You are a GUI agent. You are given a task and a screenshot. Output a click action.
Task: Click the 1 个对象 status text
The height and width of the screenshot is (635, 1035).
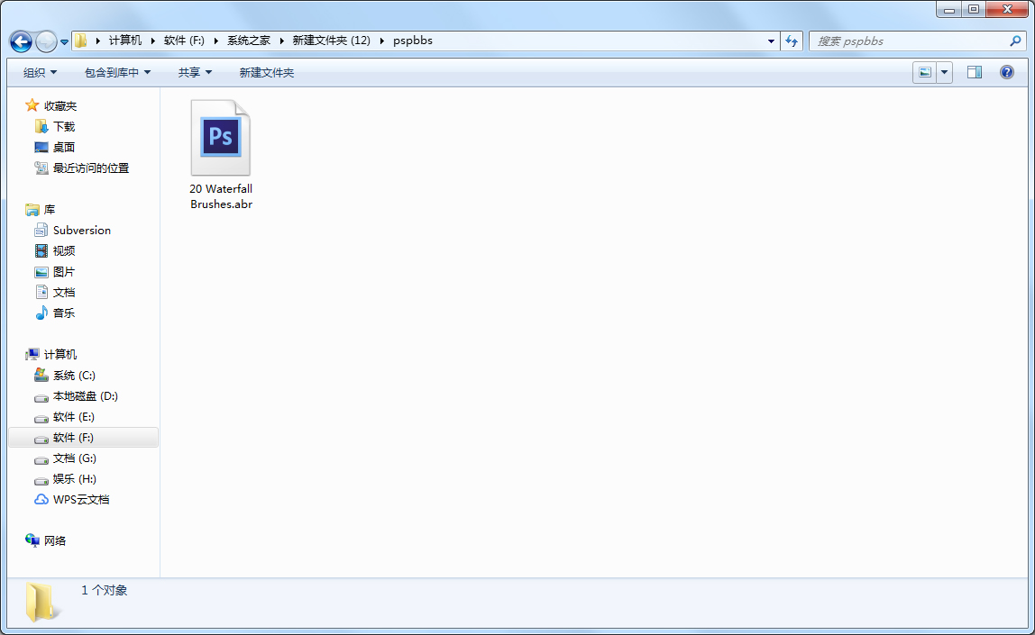click(x=105, y=590)
